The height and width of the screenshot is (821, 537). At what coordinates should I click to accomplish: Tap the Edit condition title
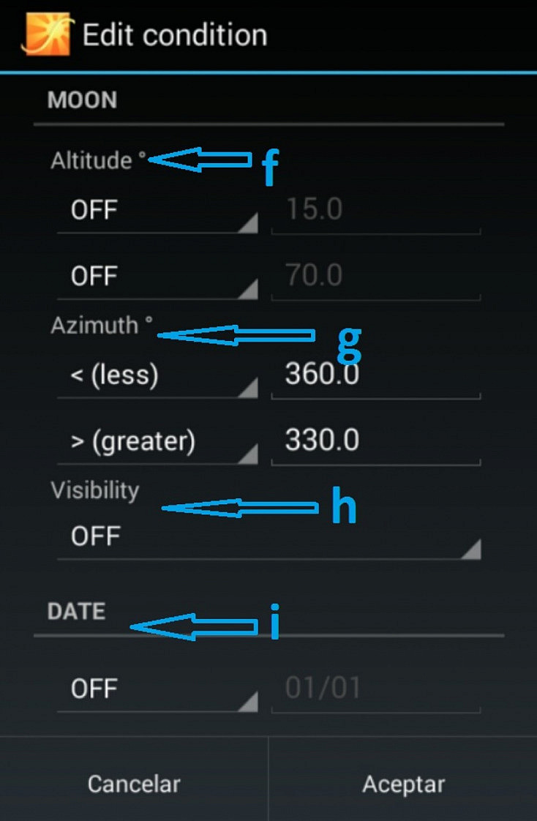175,35
